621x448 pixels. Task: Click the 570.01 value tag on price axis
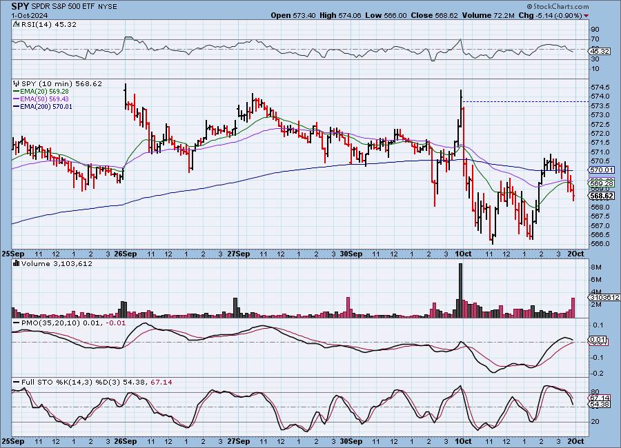(x=602, y=170)
